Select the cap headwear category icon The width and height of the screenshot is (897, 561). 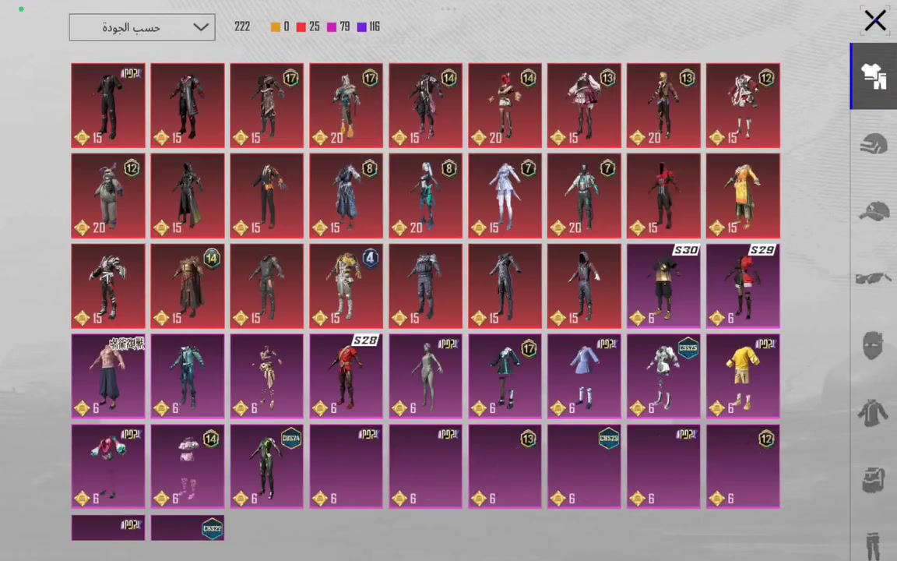click(x=873, y=210)
